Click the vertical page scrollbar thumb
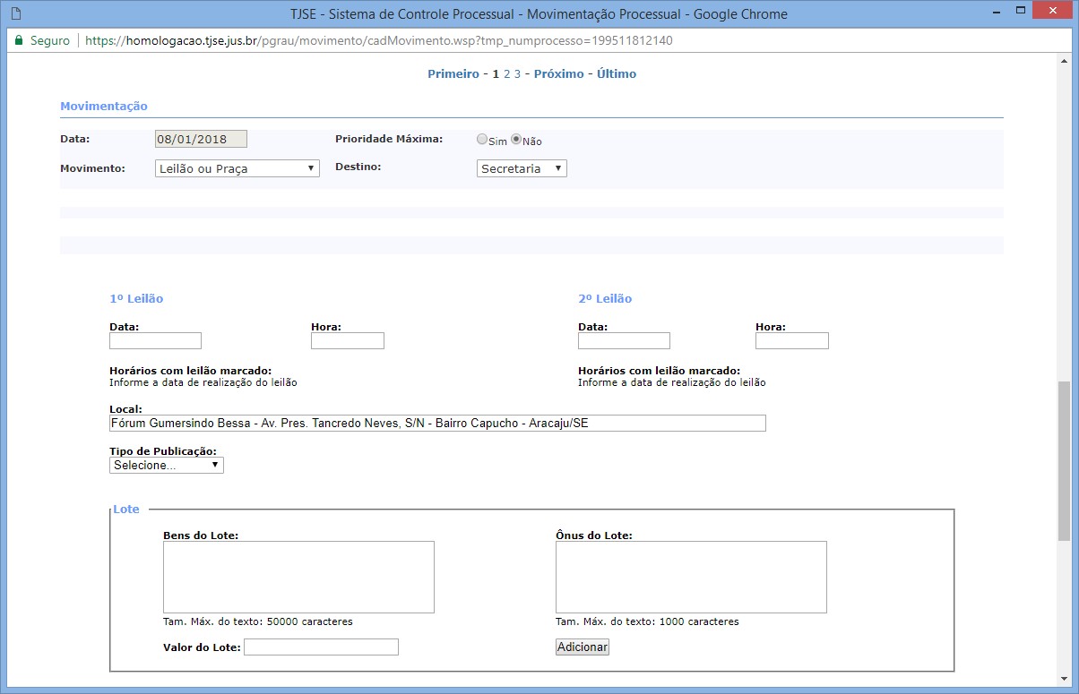Image resolution: width=1079 pixels, height=694 pixels. coord(1064,460)
